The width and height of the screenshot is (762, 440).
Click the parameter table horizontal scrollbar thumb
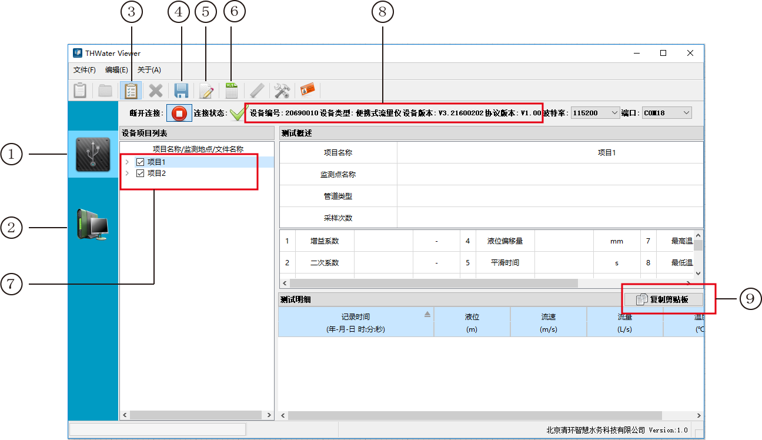433,283
